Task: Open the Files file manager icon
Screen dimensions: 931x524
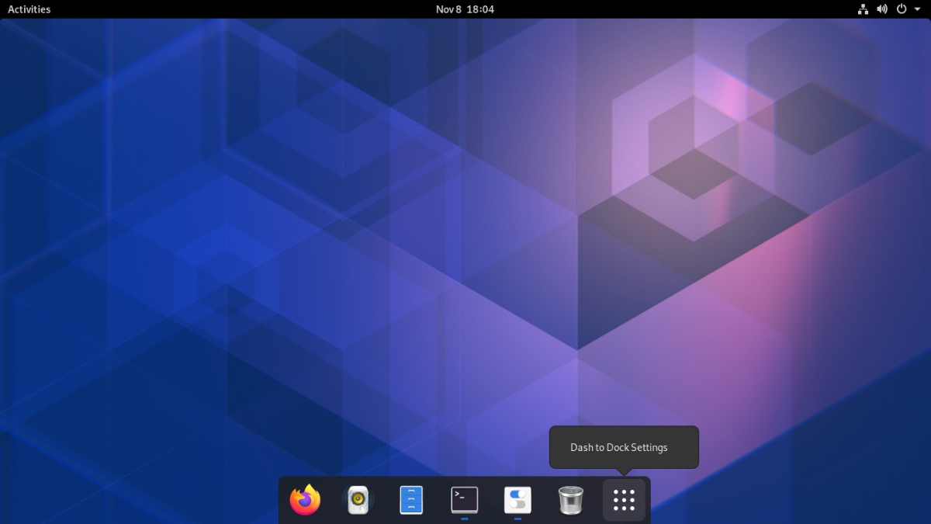Action: point(411,500)
